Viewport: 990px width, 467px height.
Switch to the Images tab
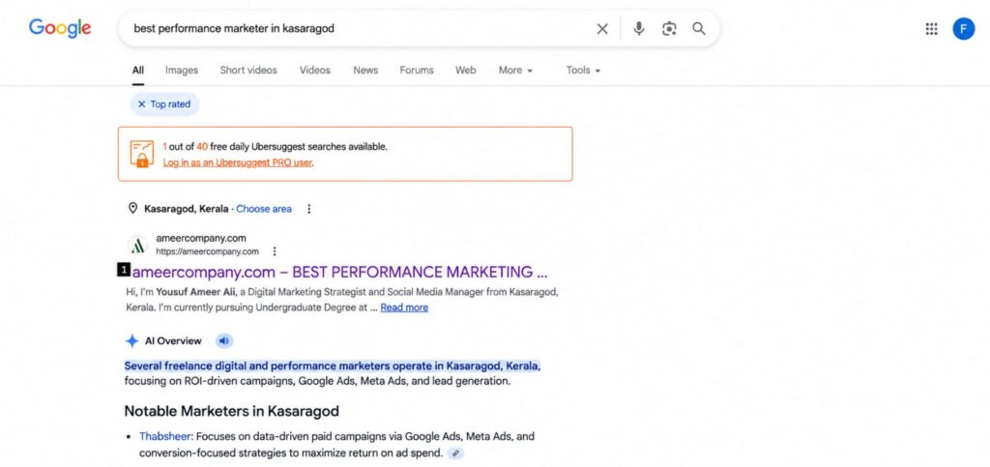tap(182, 70)
